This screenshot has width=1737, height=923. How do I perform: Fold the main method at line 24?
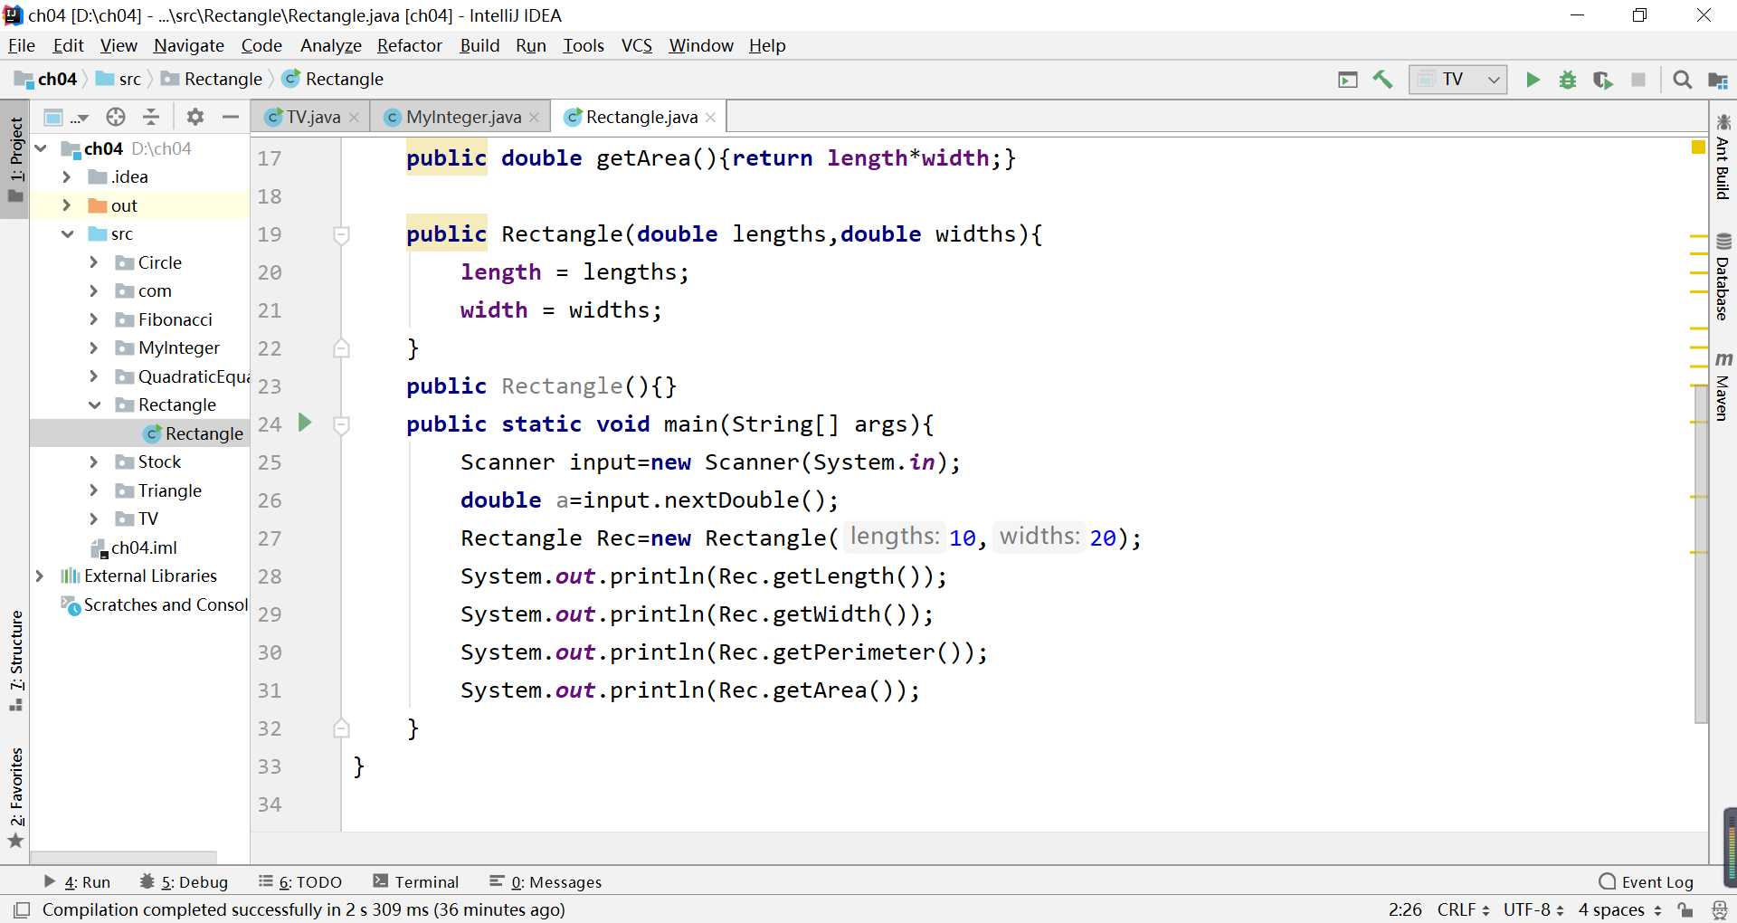pyautogui.click(x=341, y=424)
